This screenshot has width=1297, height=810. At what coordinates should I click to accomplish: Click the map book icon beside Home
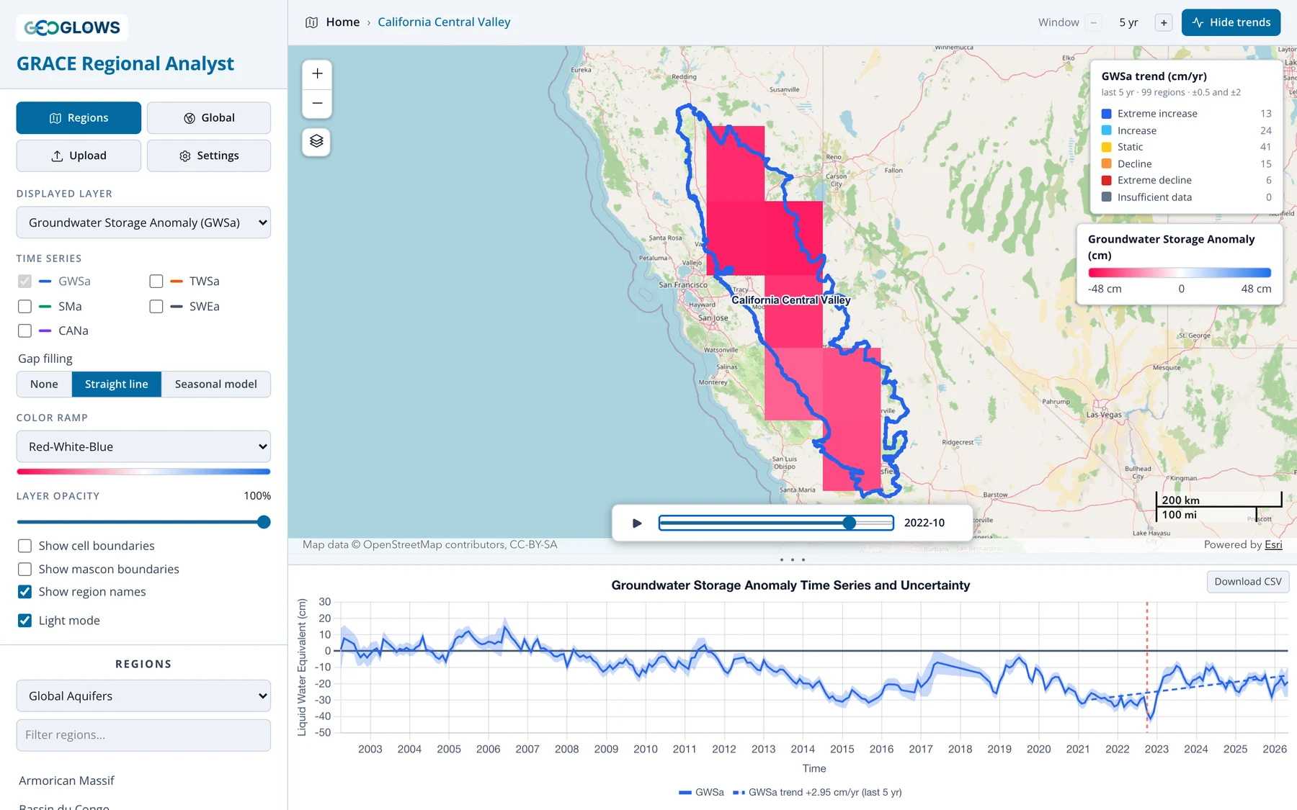[x=311, y=22]
